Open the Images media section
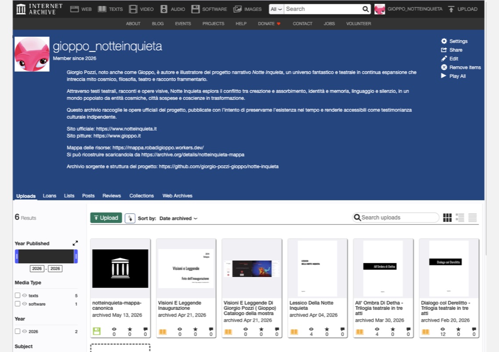Image resolution: width=499 pixels, height=352 pixels. coord(247,9)
